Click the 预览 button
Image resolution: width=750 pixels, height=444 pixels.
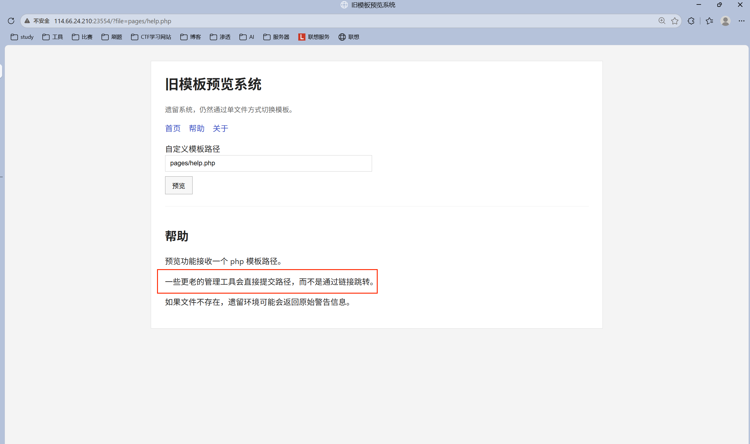coord(179,185)
